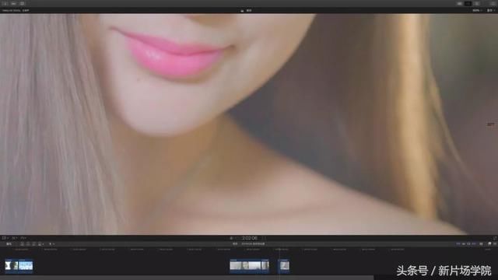Show the Effects browser icon
This screenshot has height=280, width=498.
click(489, 243)
